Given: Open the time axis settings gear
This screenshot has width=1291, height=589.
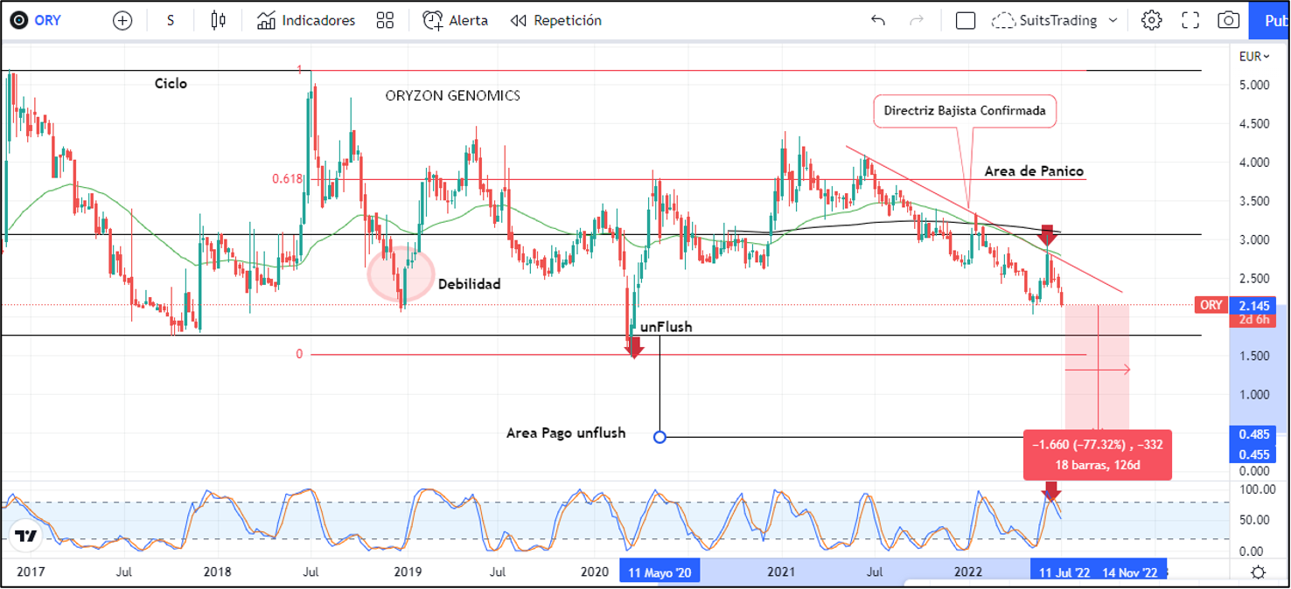Looking at the screenshot, I should tap(1258, 572).
